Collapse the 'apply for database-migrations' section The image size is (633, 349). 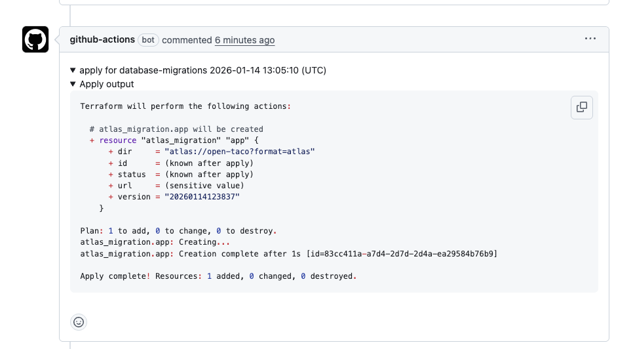[73, 70]
